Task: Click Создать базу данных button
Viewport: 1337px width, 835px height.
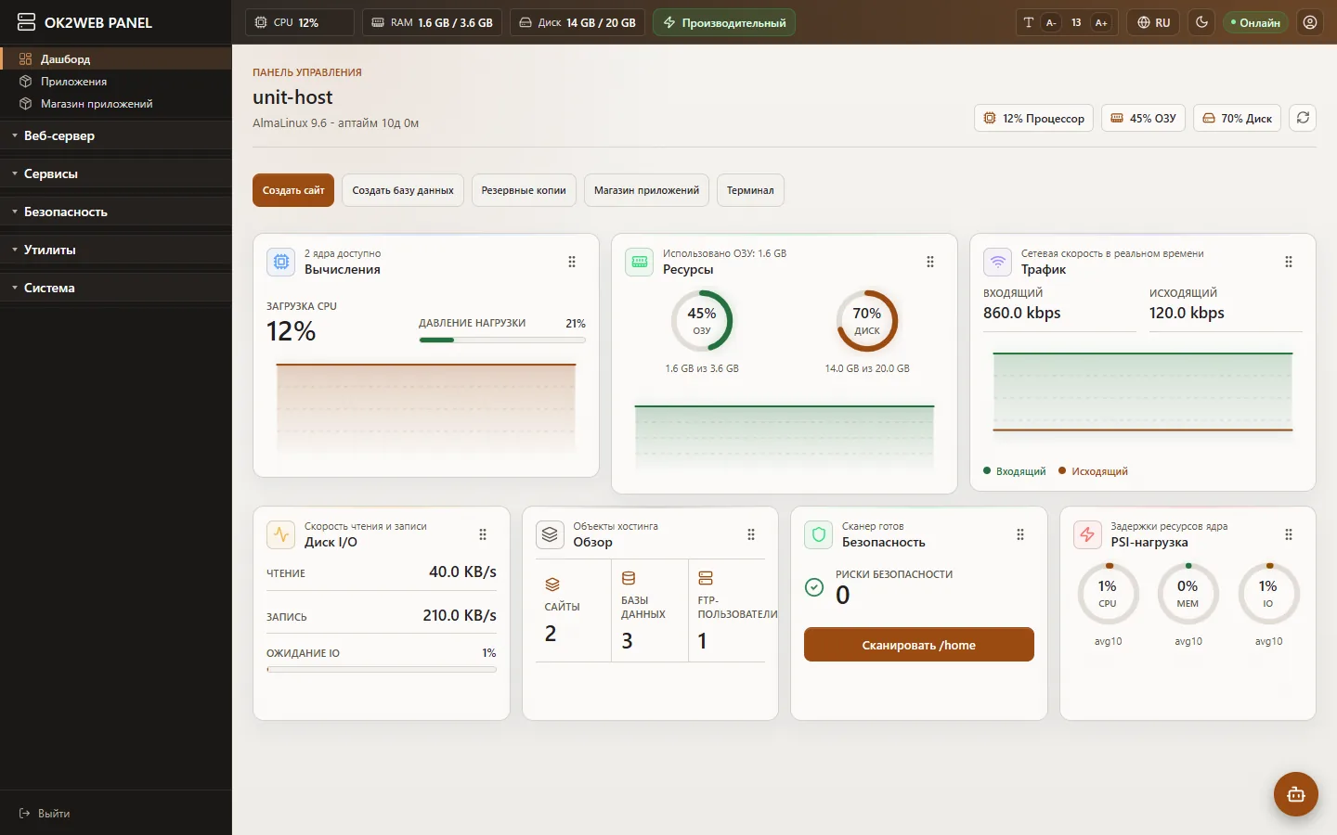Action: pyautogui.click(x=403, y=190)
